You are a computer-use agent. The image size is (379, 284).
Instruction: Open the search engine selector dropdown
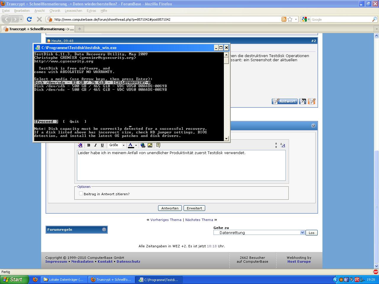click(x=309, y=19)
